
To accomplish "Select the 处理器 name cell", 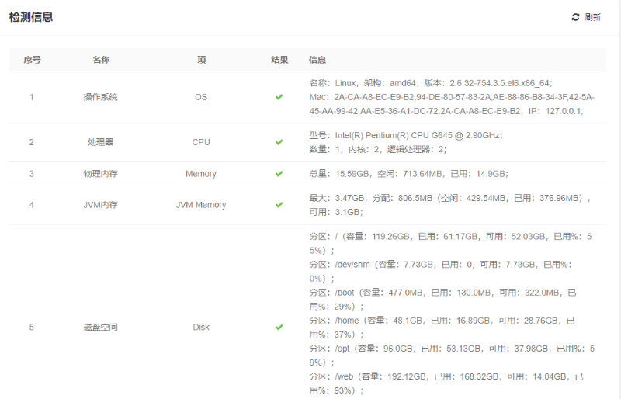I will pos(101,142).
